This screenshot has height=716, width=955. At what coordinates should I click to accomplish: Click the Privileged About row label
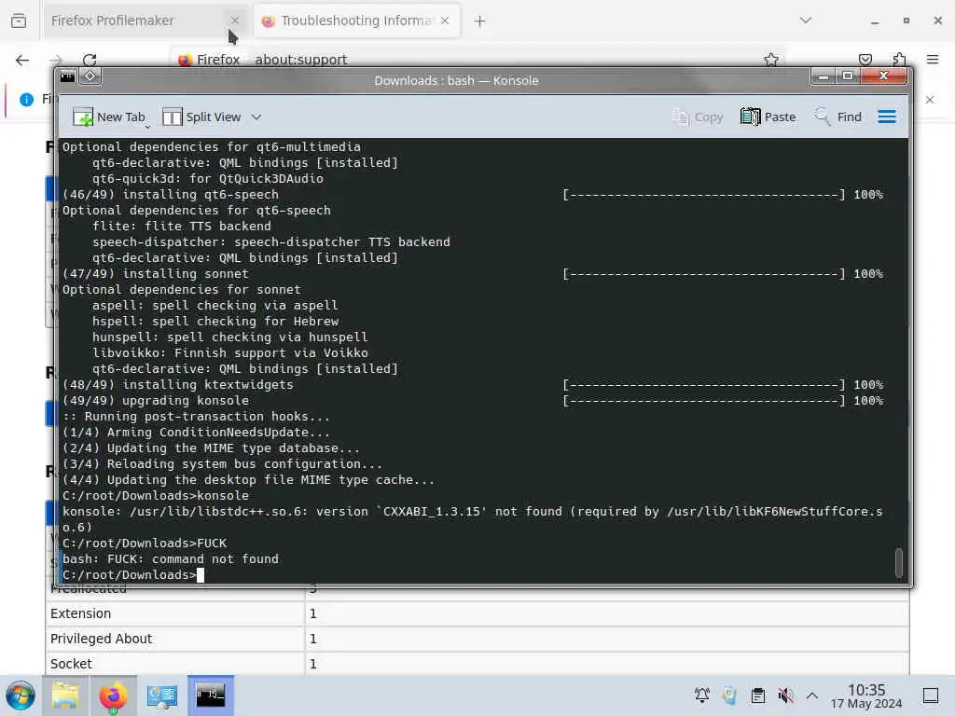coord(101,639)
